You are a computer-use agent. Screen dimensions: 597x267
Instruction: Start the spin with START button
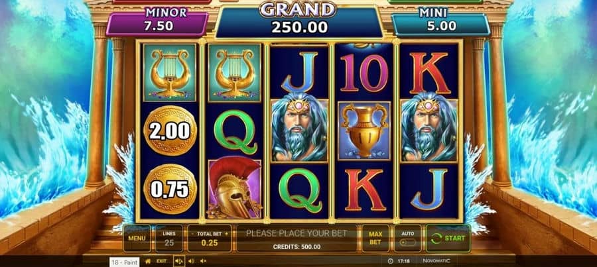[448, 238]
